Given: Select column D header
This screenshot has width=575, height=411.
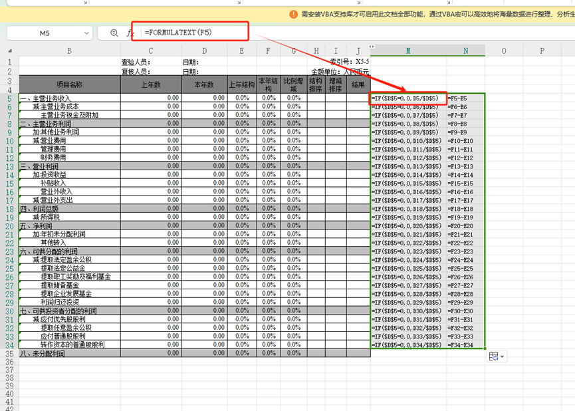Looking at the screenshot, I should tap(204, 51).
